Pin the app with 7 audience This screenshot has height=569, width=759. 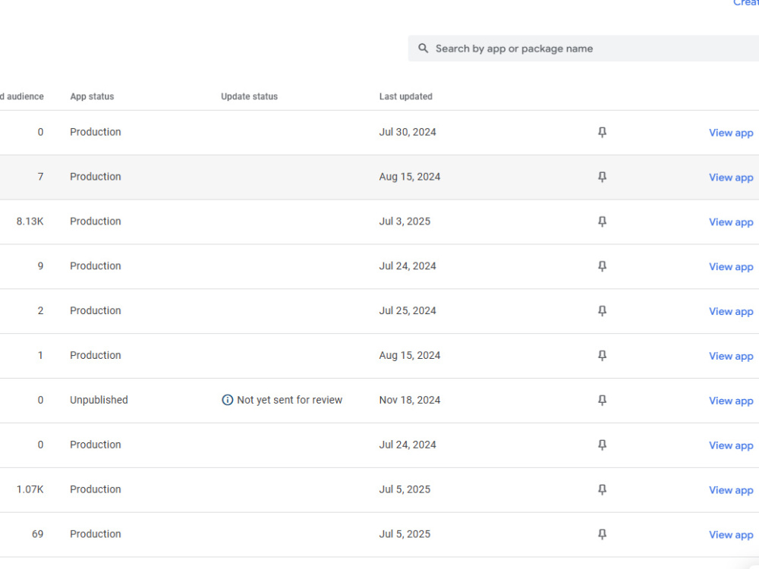click(602, 177)
